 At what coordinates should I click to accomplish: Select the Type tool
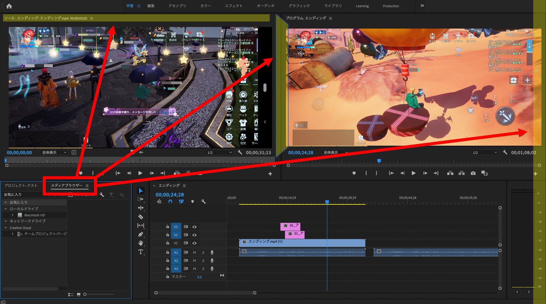point(140,252)
